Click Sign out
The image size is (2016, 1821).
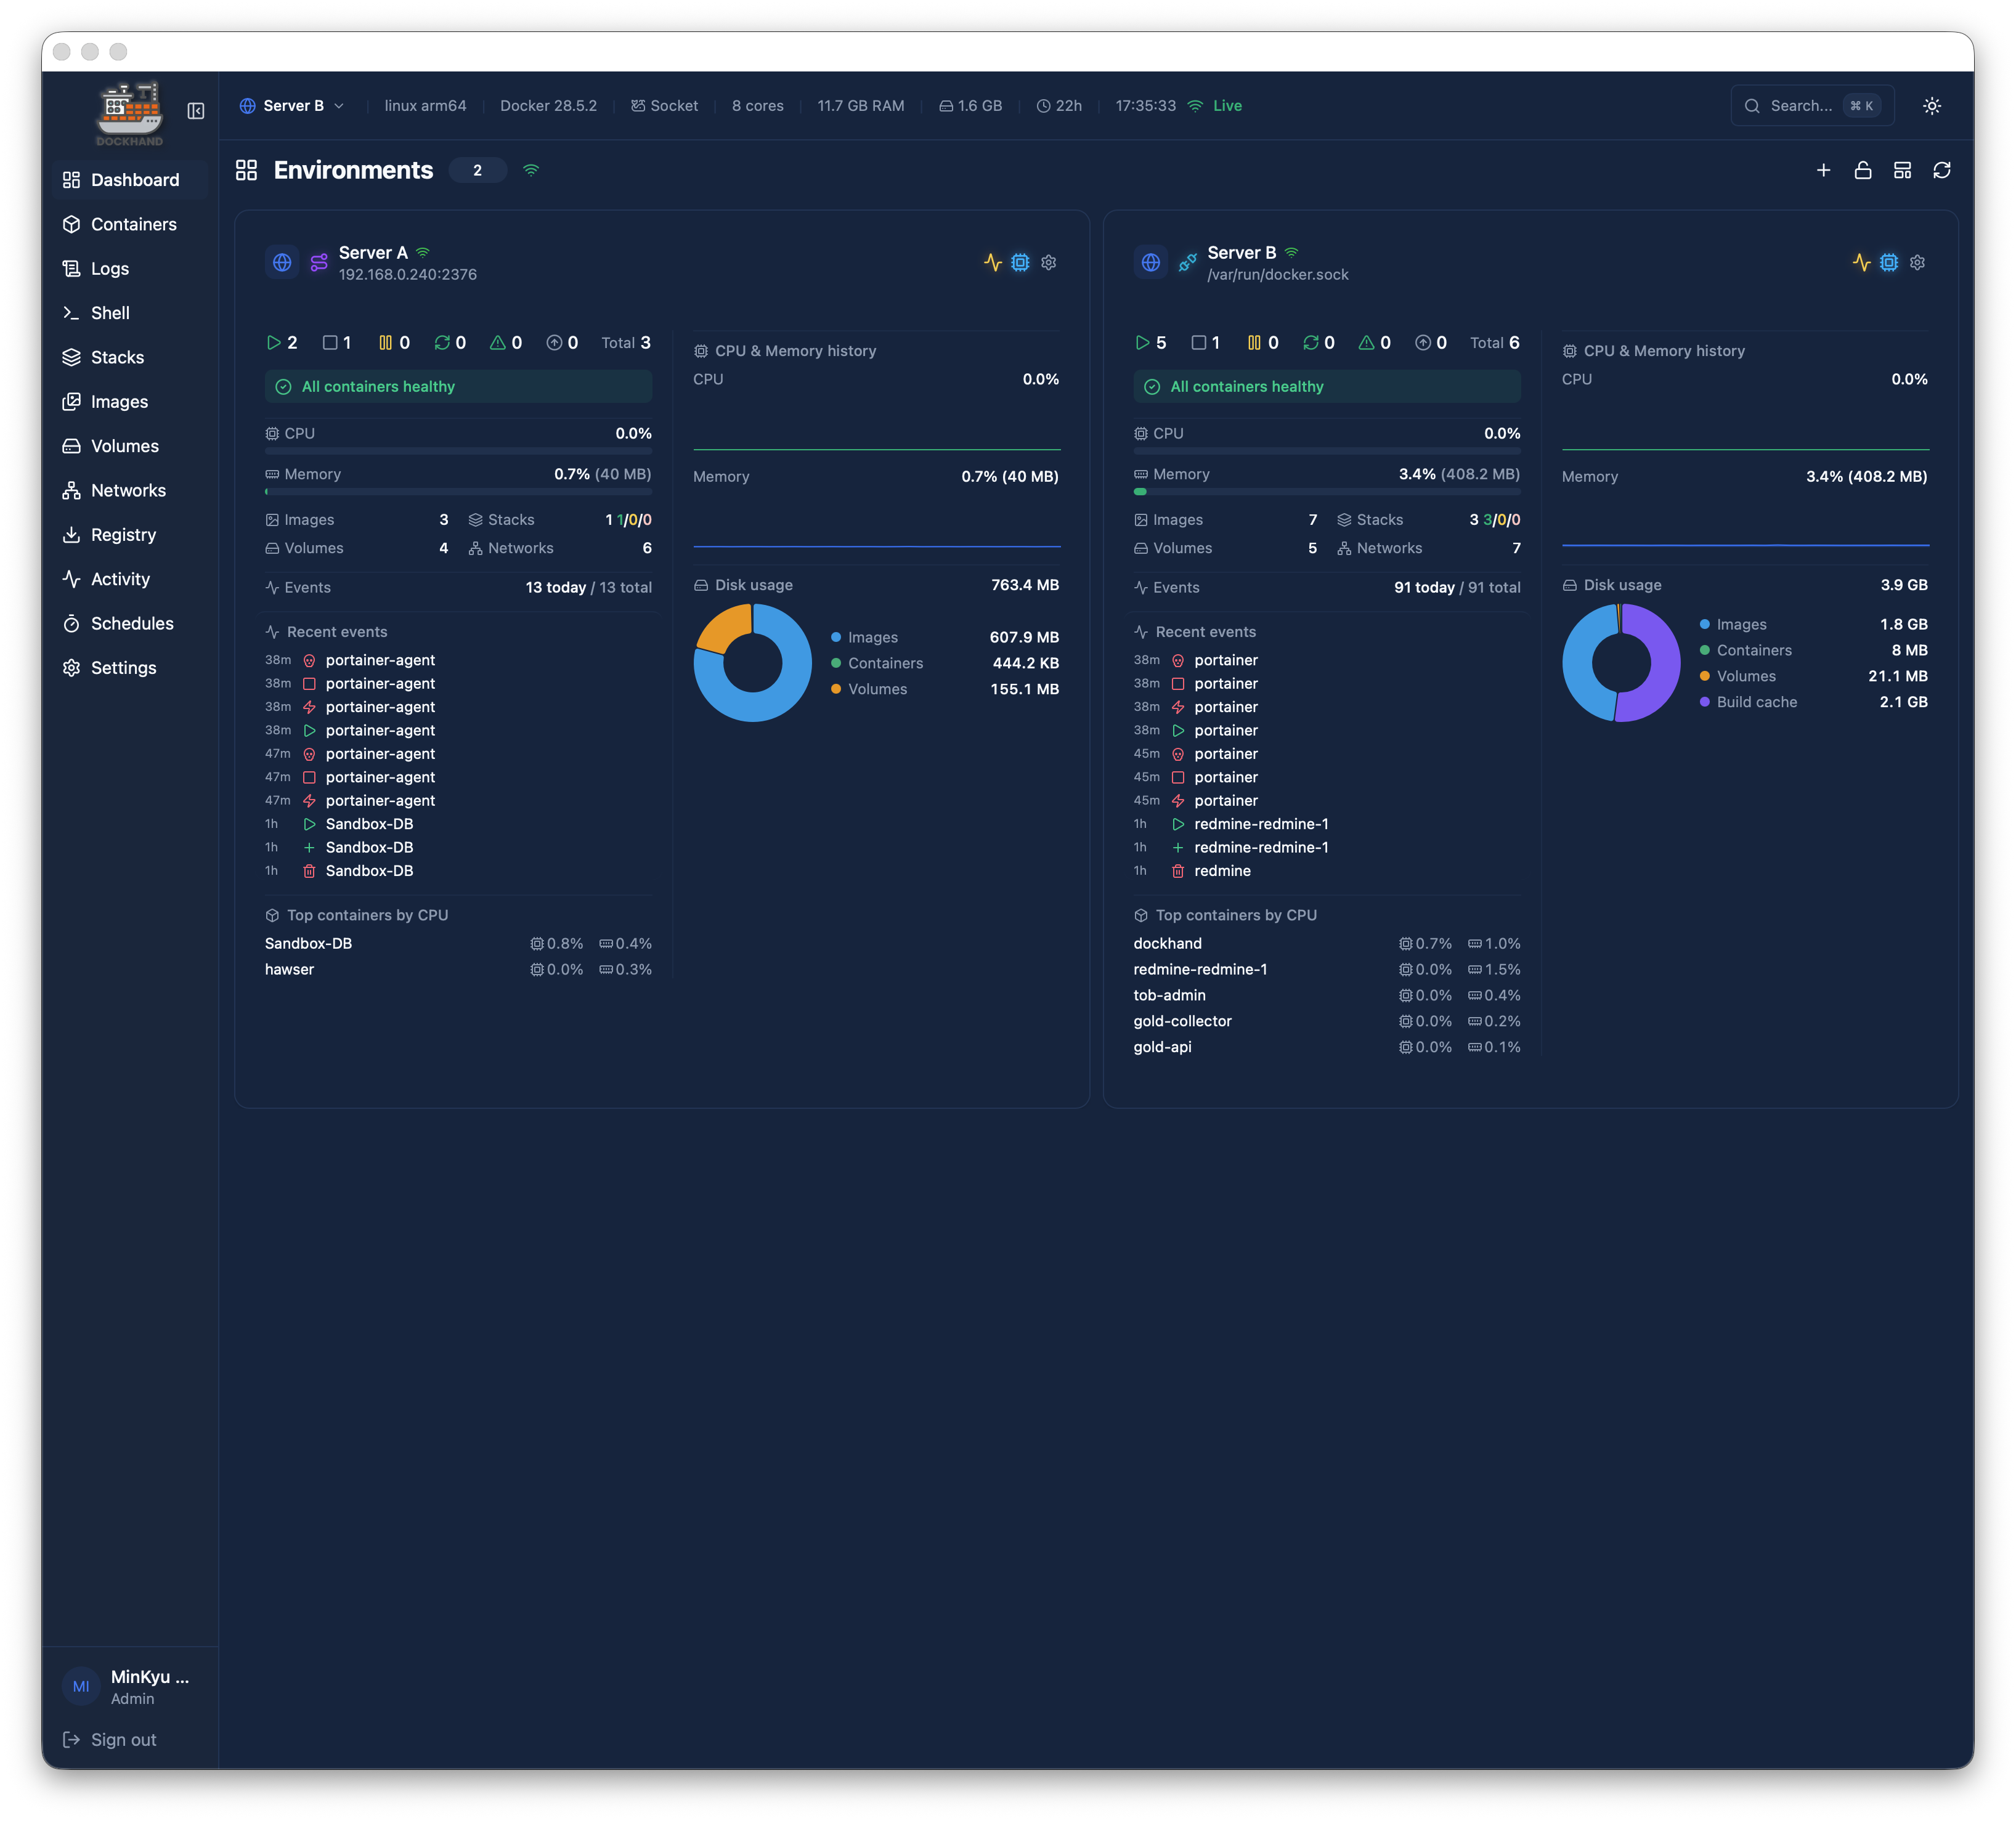[123, 1739]
